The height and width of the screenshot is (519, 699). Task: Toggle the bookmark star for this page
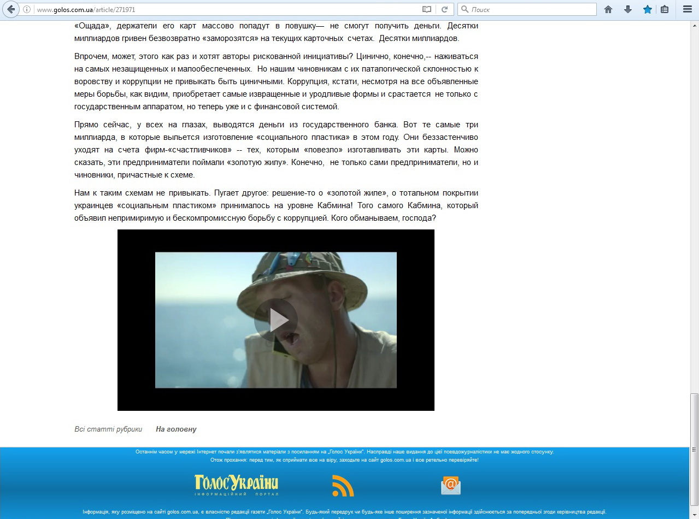pos(648,9)
